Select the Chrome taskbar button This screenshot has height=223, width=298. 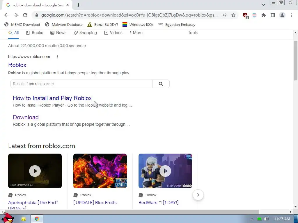pyautogui.click(x=37, y=219)
